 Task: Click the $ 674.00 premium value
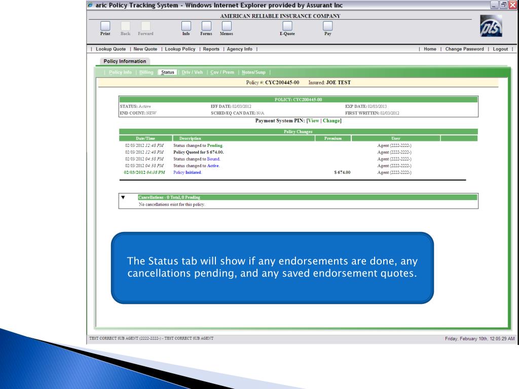(x=342, y=172)
